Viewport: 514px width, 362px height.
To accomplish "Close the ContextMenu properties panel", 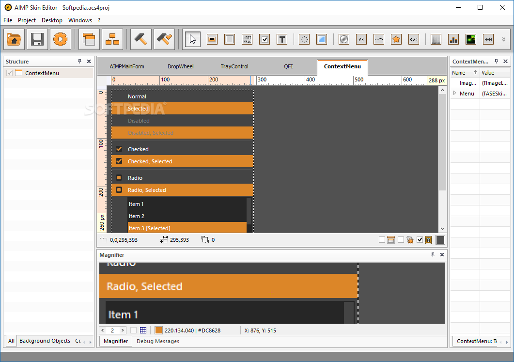I will click(x=505, y=62).
